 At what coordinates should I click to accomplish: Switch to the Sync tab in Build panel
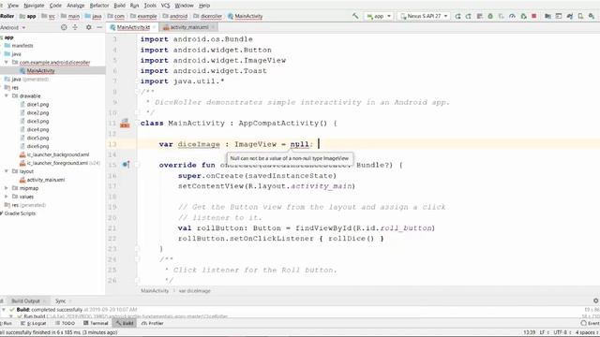(x=61, y=301)
